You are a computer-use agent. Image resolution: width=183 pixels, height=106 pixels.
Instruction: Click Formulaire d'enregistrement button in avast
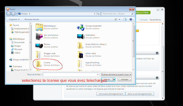pyautogui.click(x=111, y=94)
